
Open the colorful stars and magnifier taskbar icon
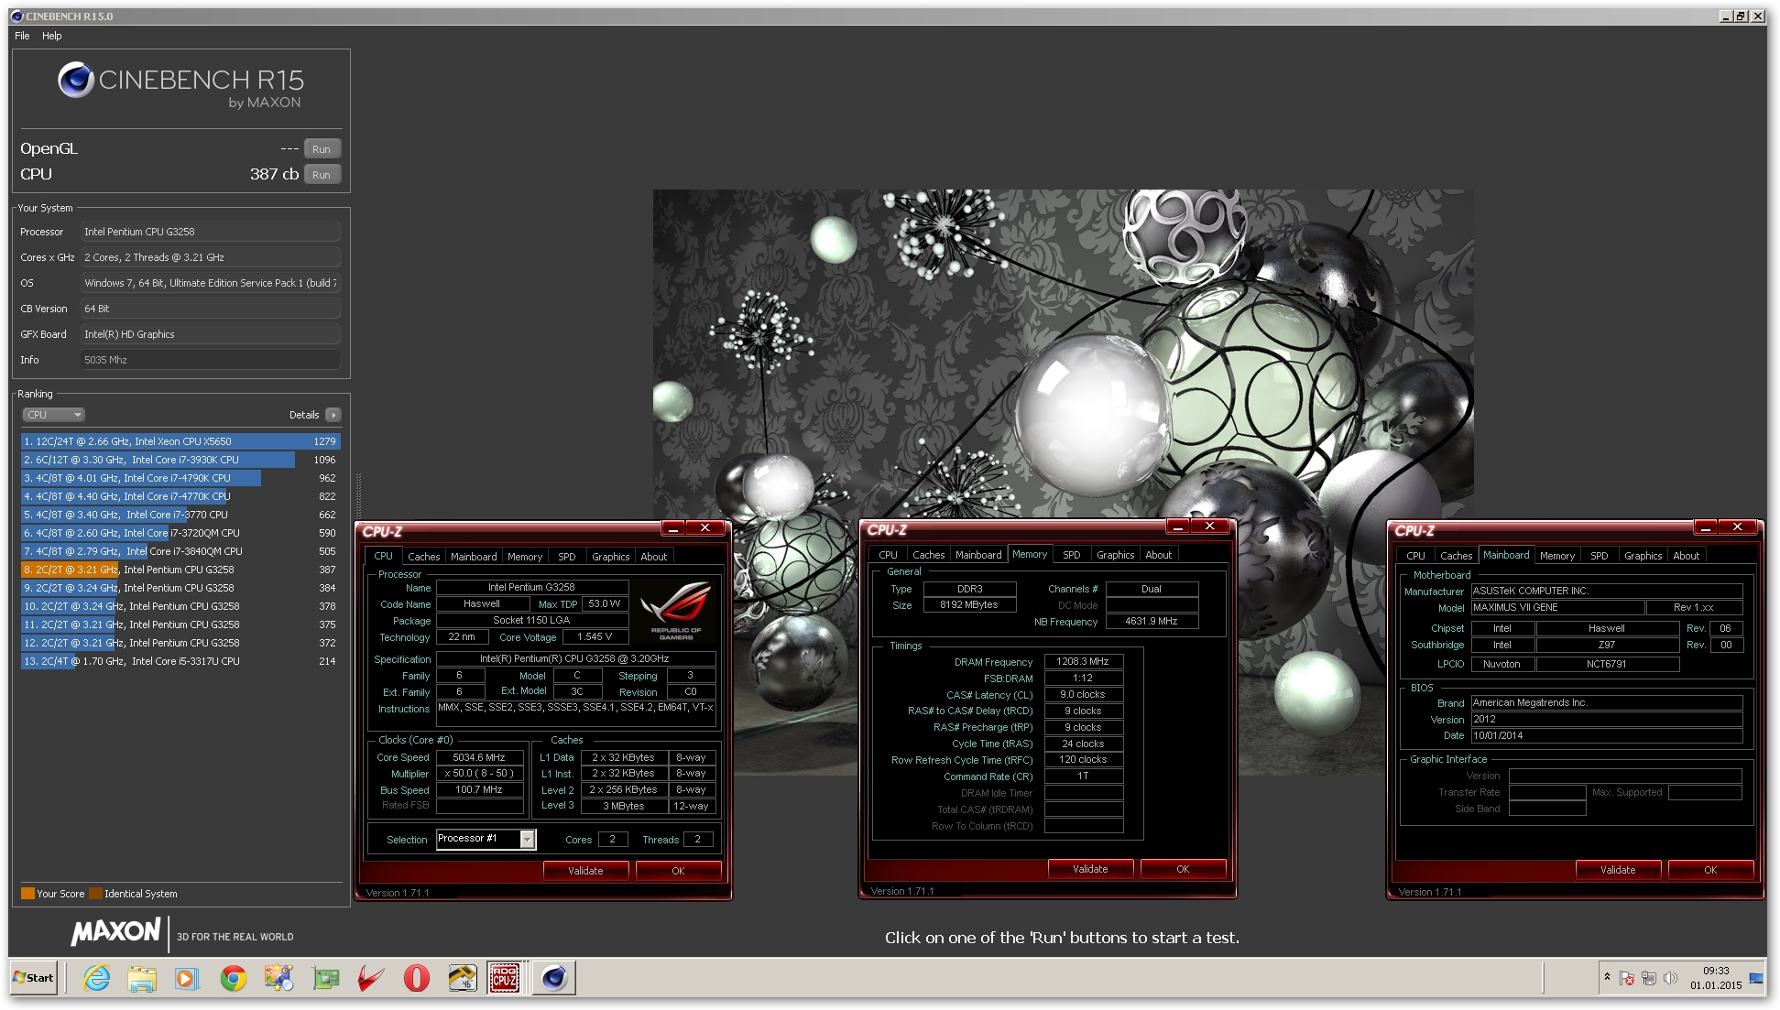click(x=278, y=978)
